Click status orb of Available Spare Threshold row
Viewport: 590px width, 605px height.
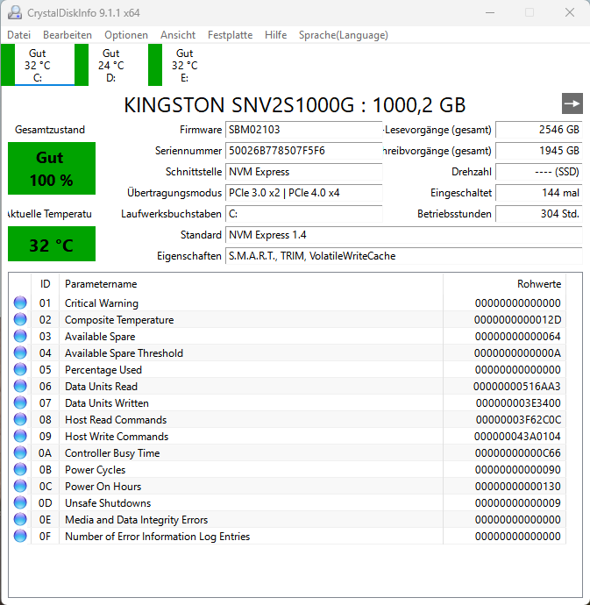click(20, 352)
